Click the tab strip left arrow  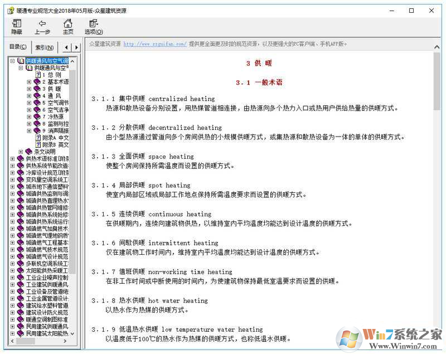66,47
